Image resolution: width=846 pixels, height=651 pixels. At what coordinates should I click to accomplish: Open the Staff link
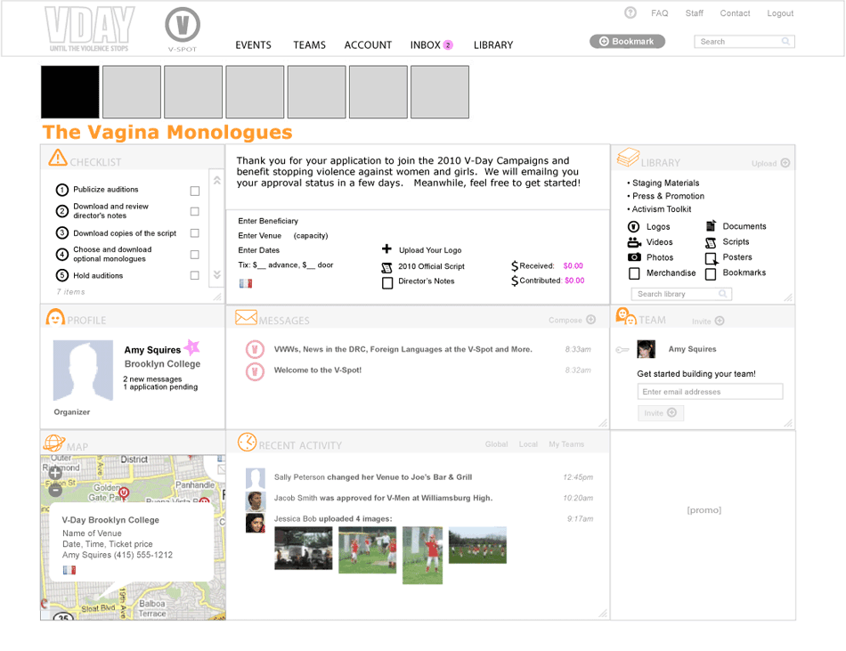(695, 13)
